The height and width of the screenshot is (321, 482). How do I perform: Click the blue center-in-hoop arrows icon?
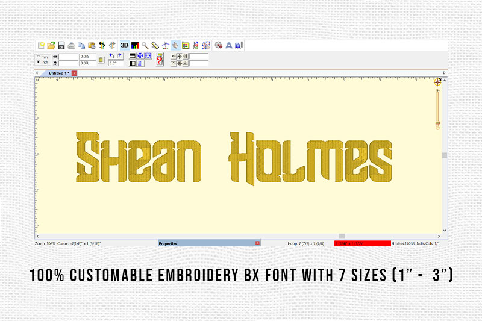(x=140, y=56)
